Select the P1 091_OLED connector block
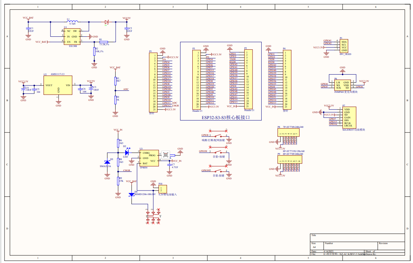Screen dimensions: 413x263 click(344, 46)
